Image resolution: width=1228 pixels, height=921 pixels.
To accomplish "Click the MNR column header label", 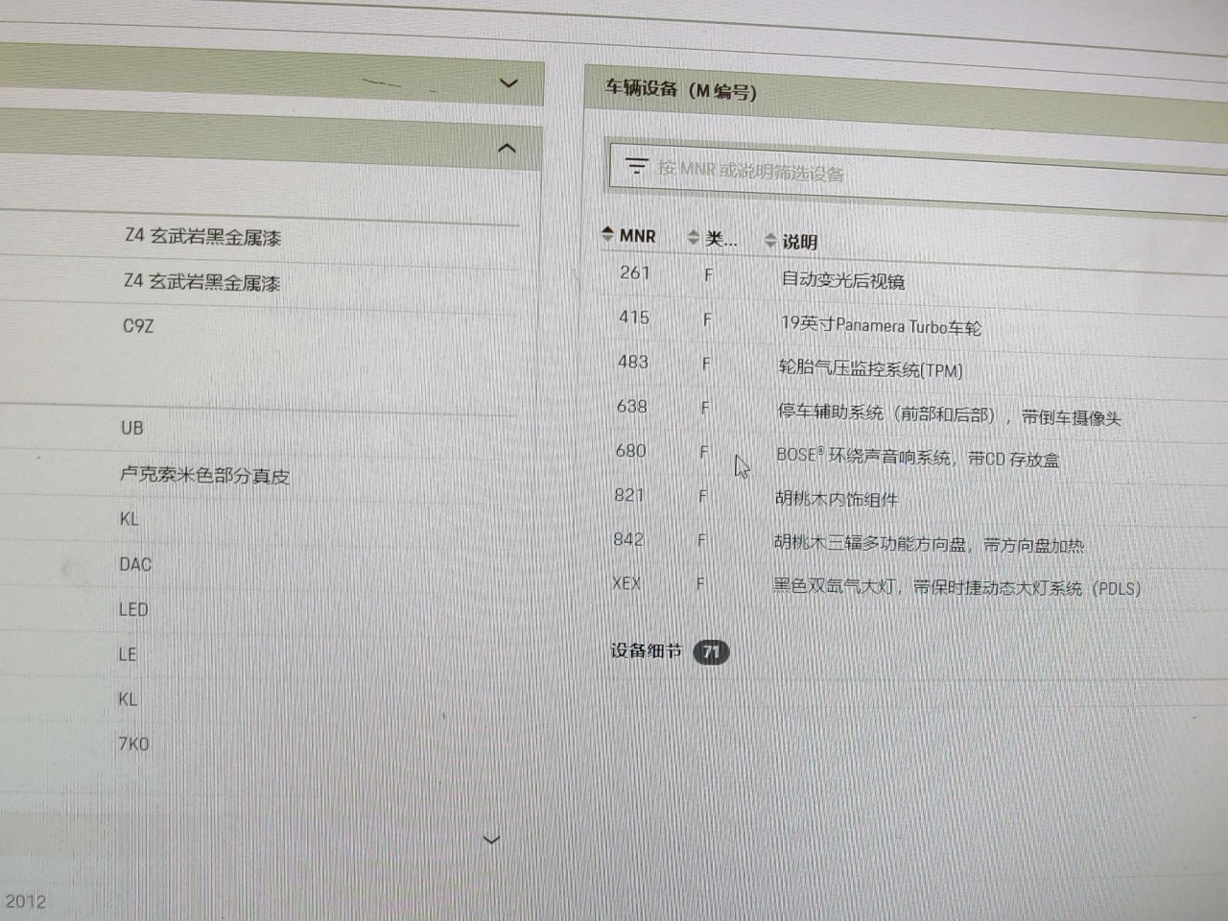I will click(638, 235).
